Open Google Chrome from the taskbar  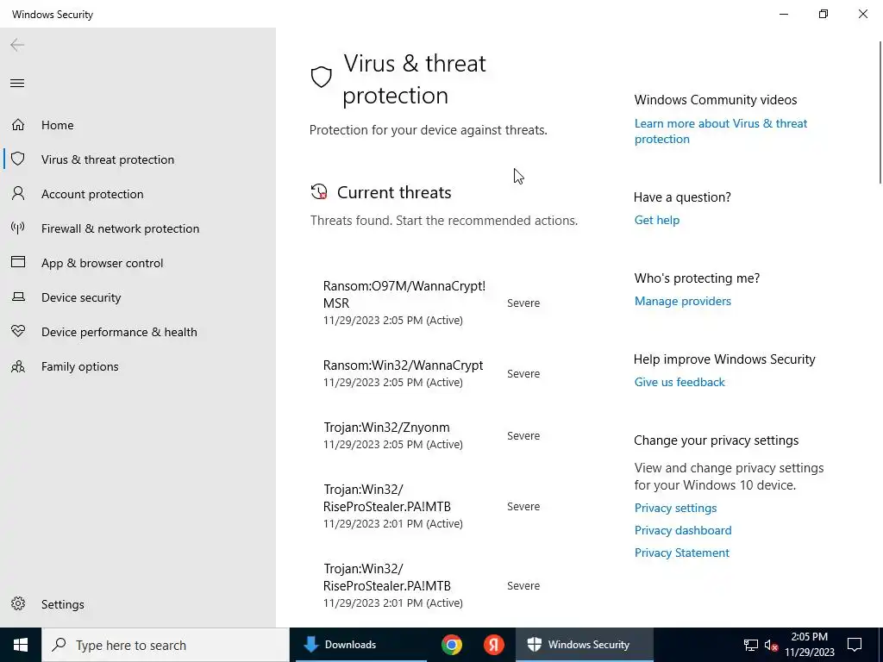tap(452, 645)
